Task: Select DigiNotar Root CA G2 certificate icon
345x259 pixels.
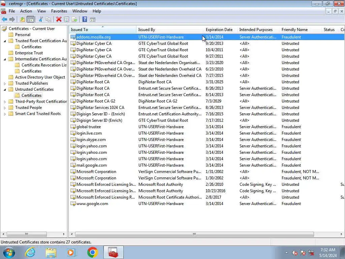Action: coord(73,101)
